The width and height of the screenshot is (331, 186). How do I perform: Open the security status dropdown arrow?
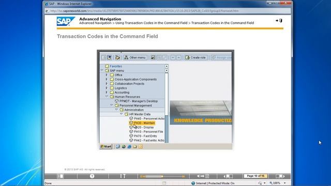(x=265, y=183)
